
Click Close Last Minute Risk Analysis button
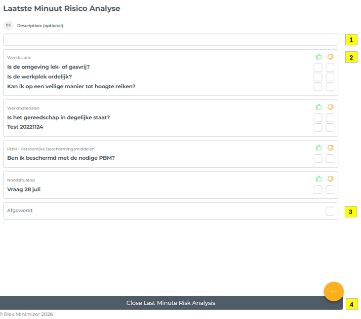[171, 303]
